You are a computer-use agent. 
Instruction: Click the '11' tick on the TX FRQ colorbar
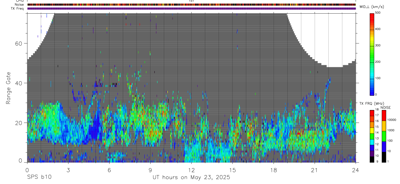pos(377,150)
